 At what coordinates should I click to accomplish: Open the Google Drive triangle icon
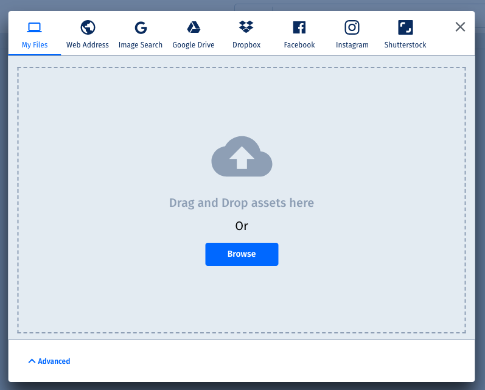tap(194, 27)
